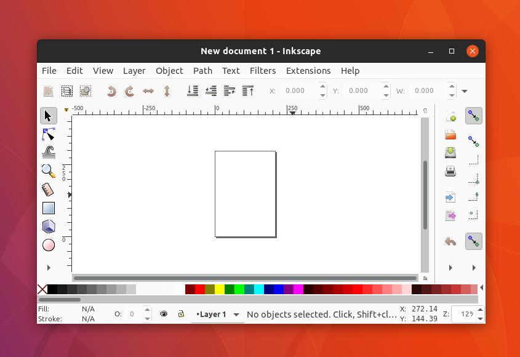This screenshot has height=357, width=520.
Task: Click the zoom percentage field
Action: (464, 314)
